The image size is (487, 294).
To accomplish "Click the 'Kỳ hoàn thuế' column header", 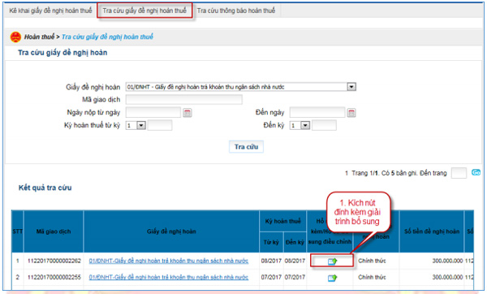I will tap(283, 221).
